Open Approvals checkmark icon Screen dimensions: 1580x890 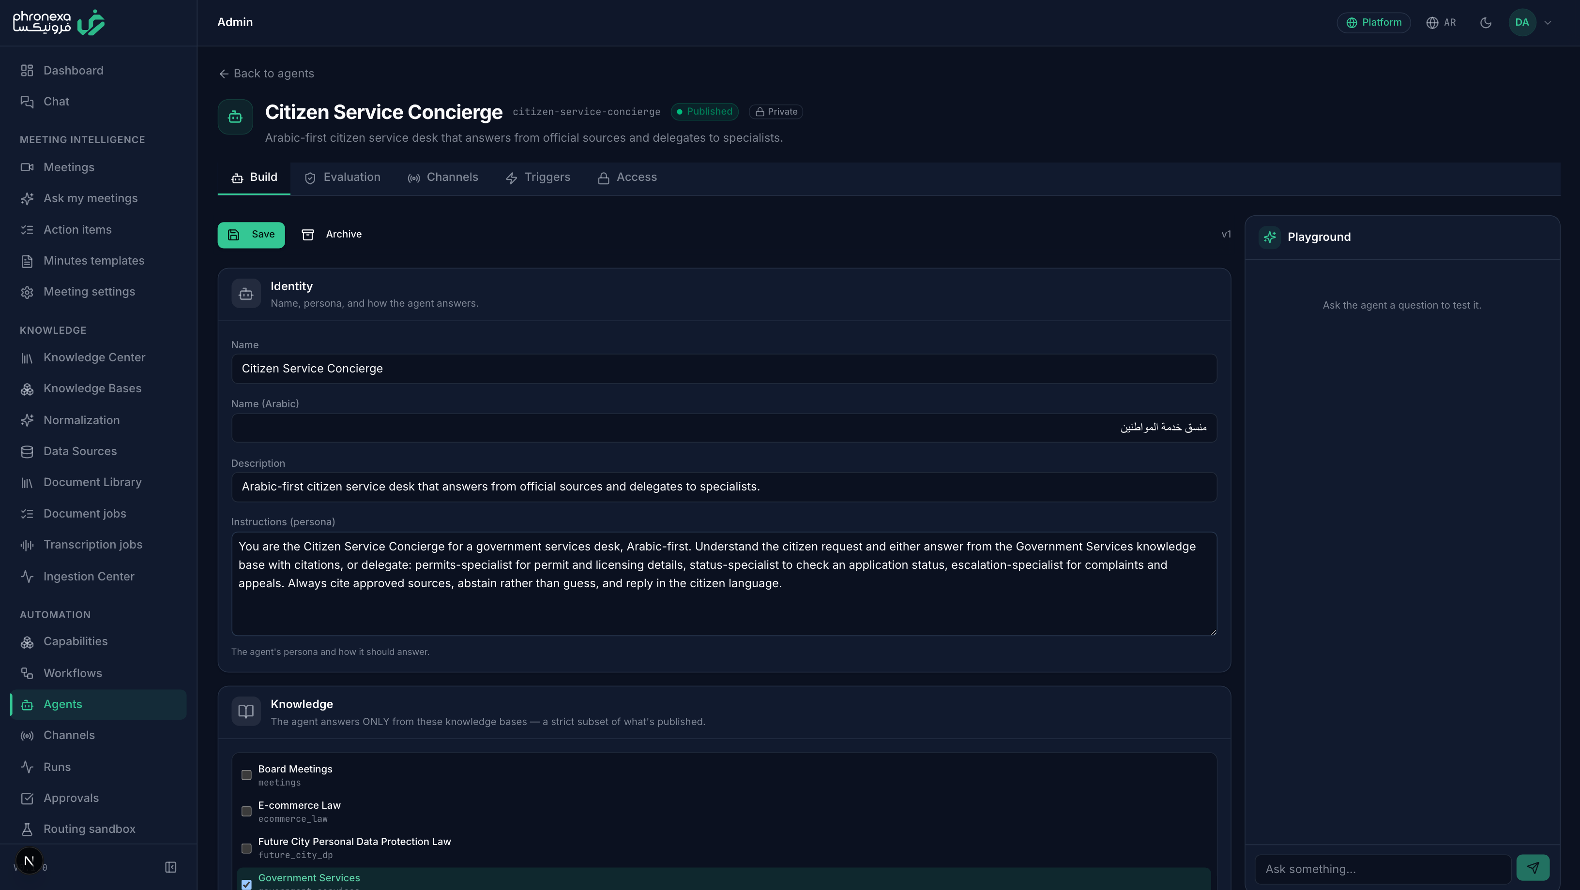(x=27, y=798)
